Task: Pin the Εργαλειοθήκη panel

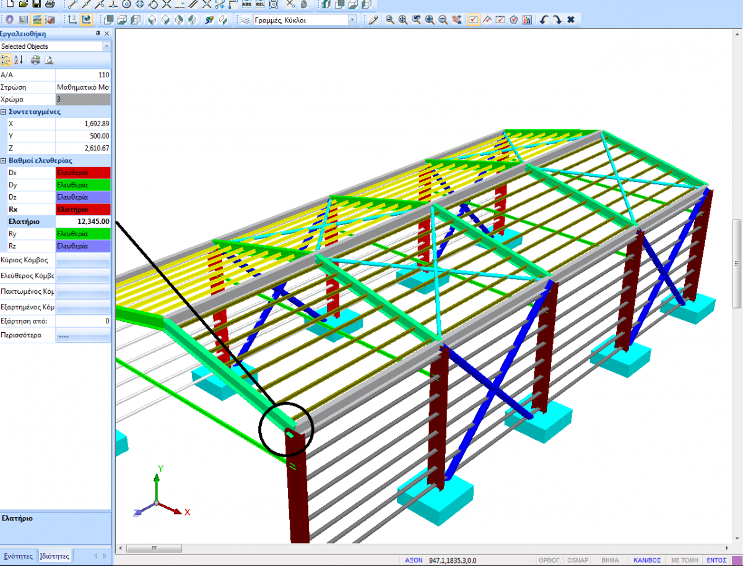Action: click(x=98, y=33)
